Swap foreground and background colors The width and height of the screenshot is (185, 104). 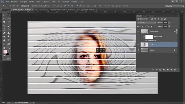[8, 51]
